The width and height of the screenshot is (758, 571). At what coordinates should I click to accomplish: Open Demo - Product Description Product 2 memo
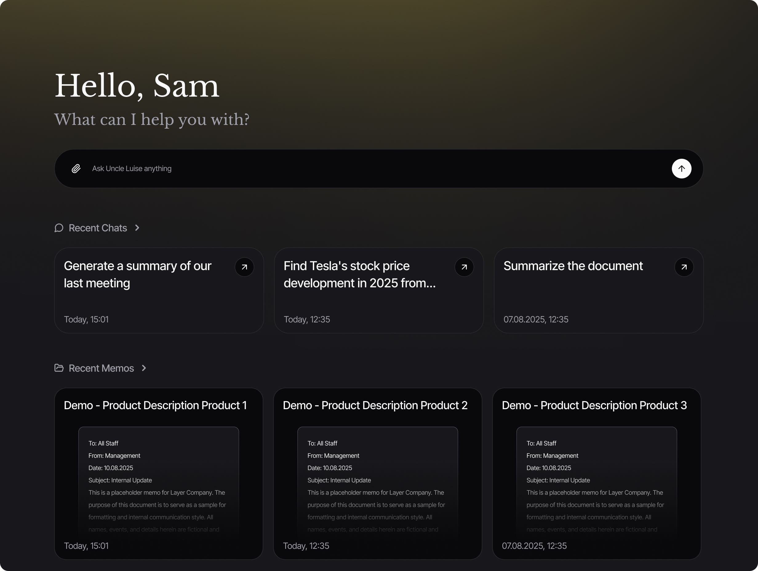coord(375,405)
